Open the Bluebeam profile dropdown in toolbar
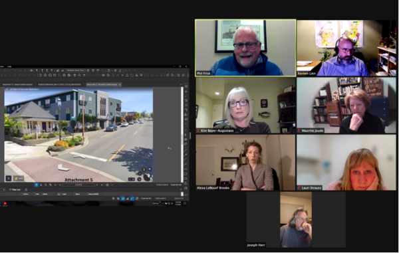399x253 pixels. 75,70
